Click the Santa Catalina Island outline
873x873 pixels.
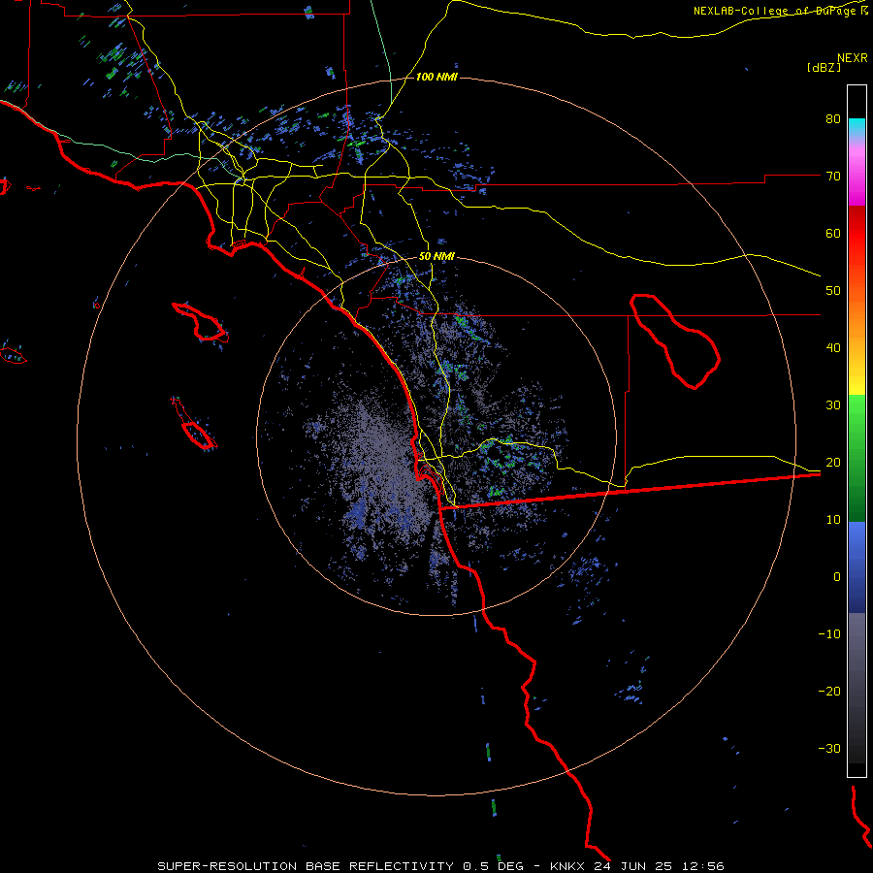[201, 322]
